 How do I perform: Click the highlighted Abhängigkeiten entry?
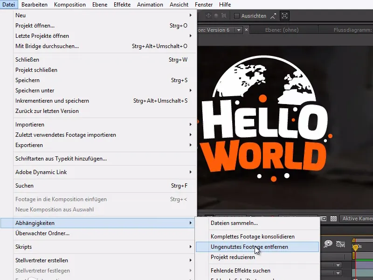tap(97, 223)
